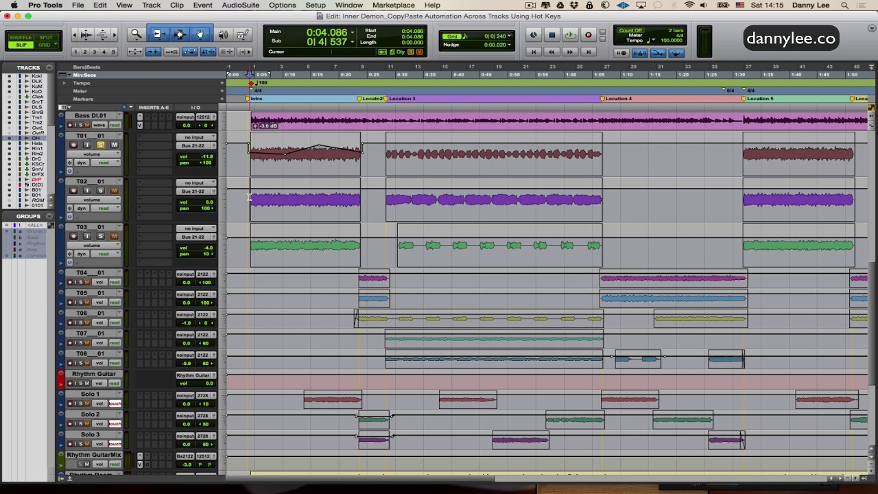Increase audio waveform zoom height
This screenshot has height=494, width=878.
(86, 32)
